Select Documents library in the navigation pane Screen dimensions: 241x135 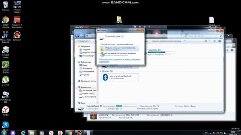pyautogui.click(x=86, y=68)
